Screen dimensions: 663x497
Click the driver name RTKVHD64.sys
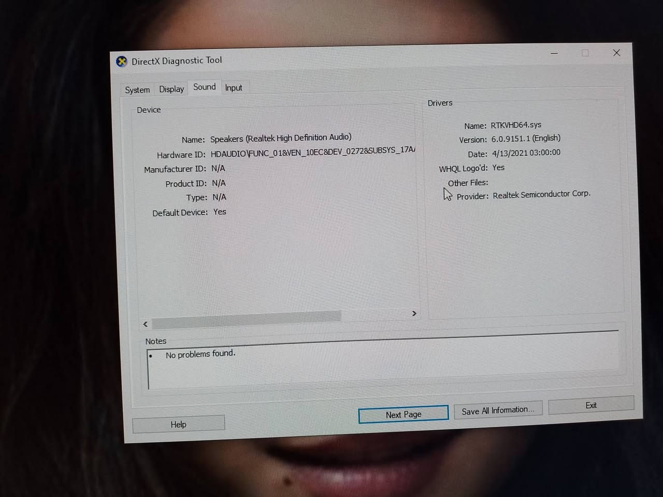(x=516, y=125)
